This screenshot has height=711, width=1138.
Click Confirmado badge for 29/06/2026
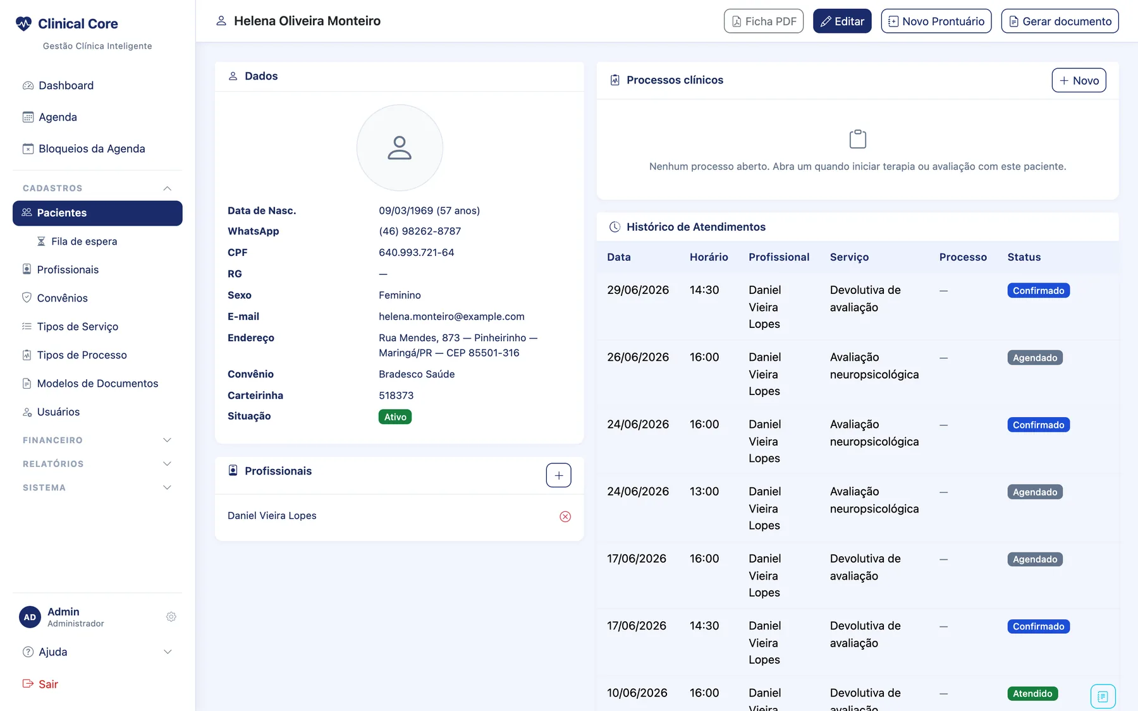[1038, 291]
